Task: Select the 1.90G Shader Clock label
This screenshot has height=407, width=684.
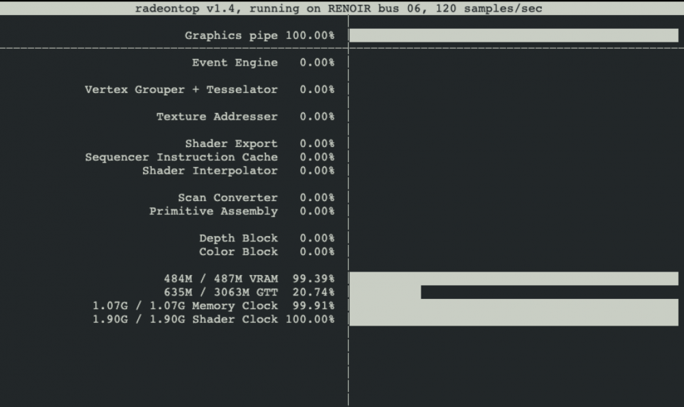Action: [185, 319]
